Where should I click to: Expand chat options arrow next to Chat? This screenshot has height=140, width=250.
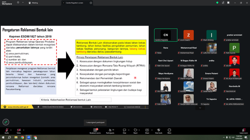tap(129, 130)
